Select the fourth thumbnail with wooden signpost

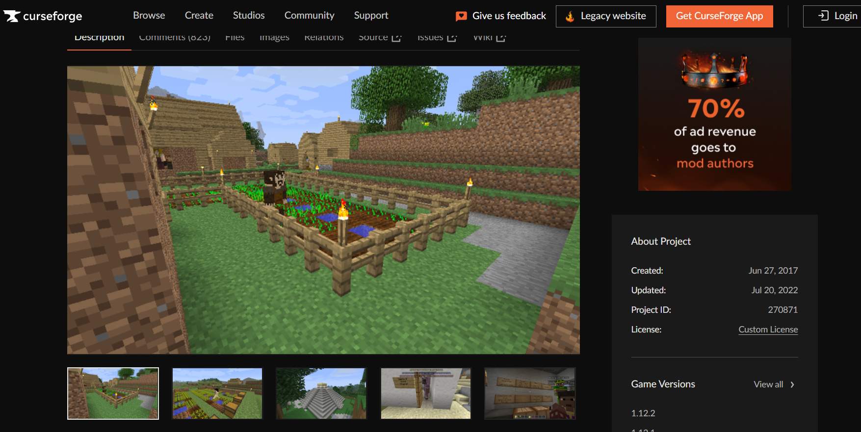pos(425,393)
